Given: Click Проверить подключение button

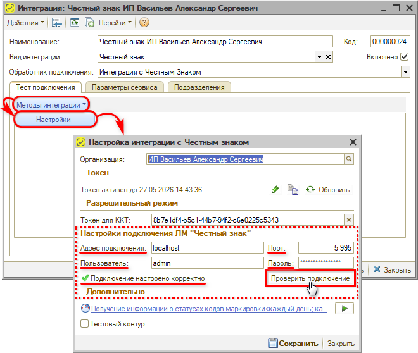Looking at the screenshot, I should (x=310, y=278).
